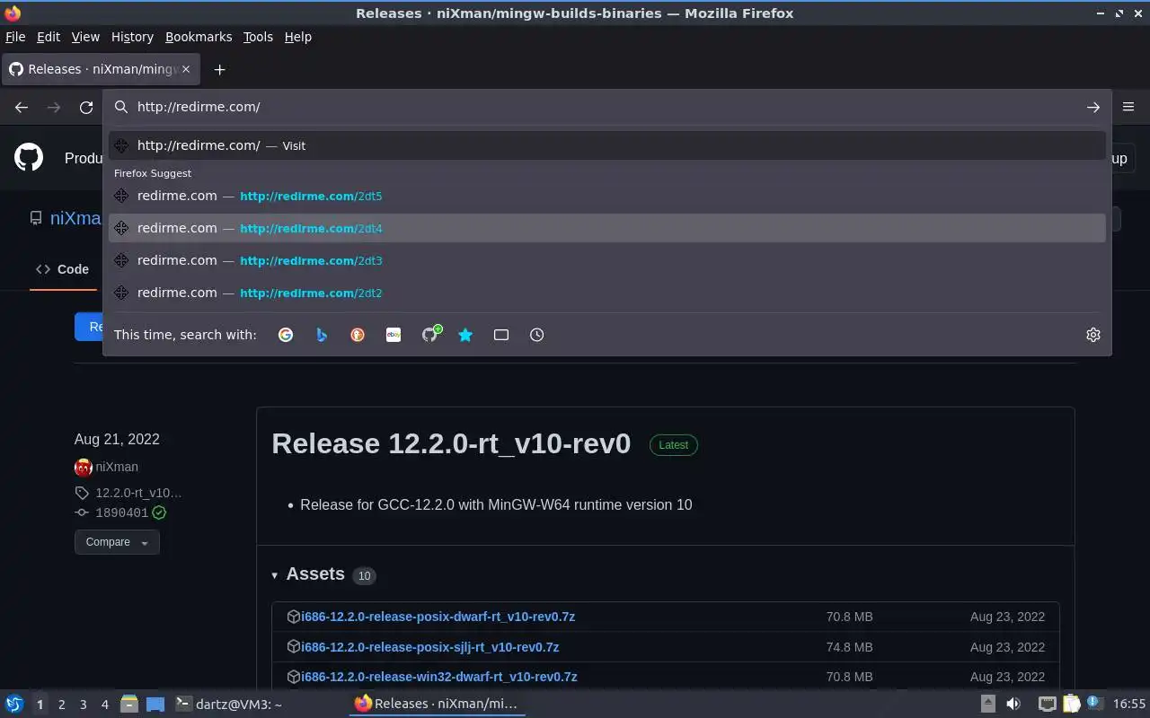Go back with the back arrow

click(22, 107)
